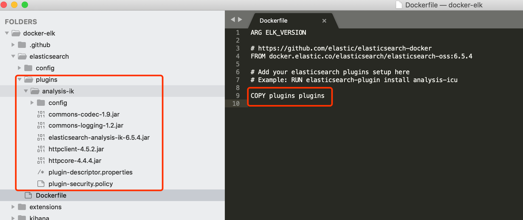This screenshot has width=523, height=220.
Task: Click the tab navigate-back arrow icon
Action: point(233,19)
